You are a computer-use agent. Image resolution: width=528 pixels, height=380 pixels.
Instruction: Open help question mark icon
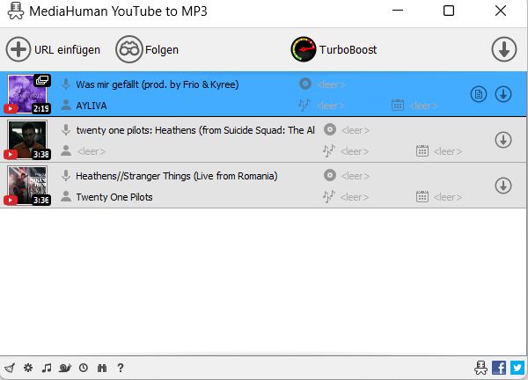[121, 368]
